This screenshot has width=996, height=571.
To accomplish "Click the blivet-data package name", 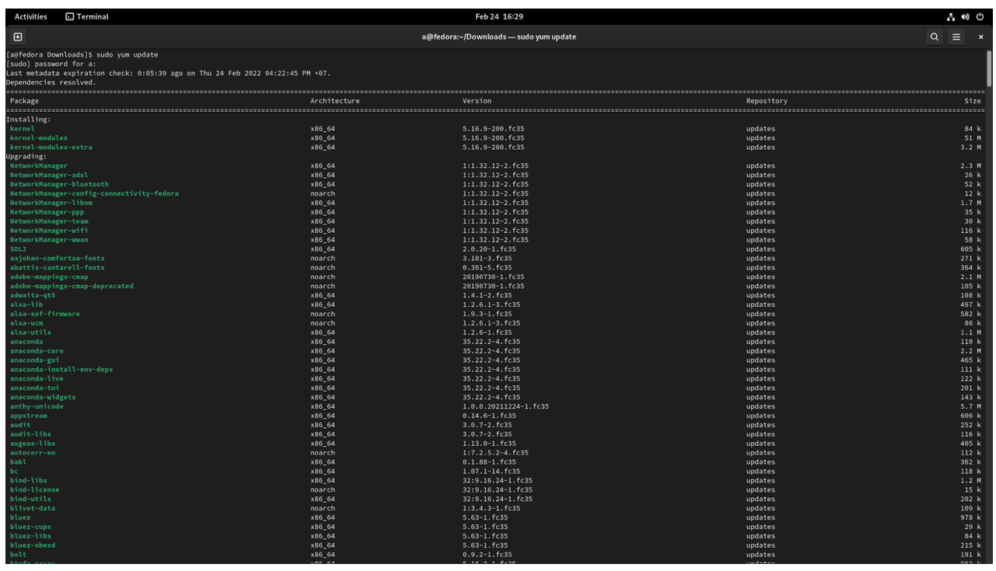I will click(x=33, y=508).
